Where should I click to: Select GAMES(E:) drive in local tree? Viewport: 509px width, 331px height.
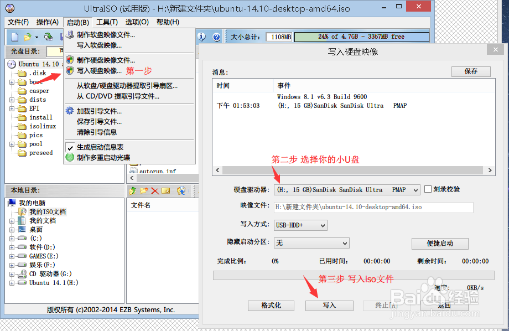44,256
